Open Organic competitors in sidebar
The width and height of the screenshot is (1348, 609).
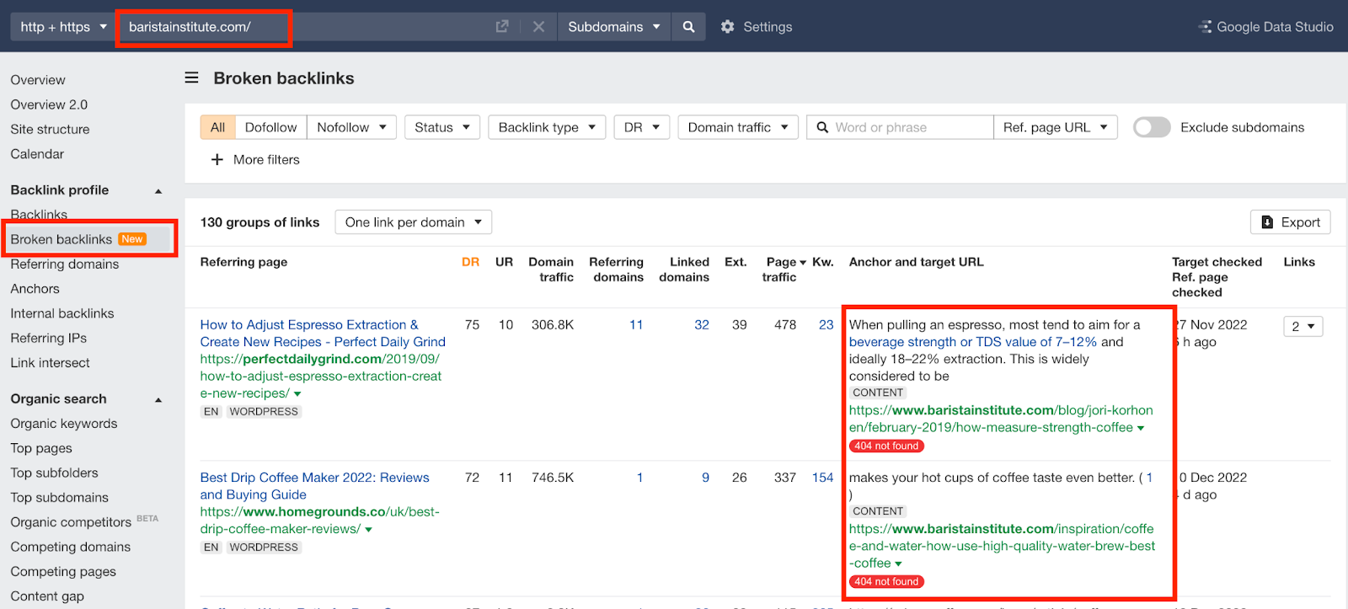tap(71, 522)
